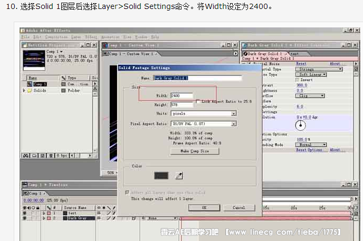Open the Composition menu
This screenshot has width=363, height=241.
56,37
